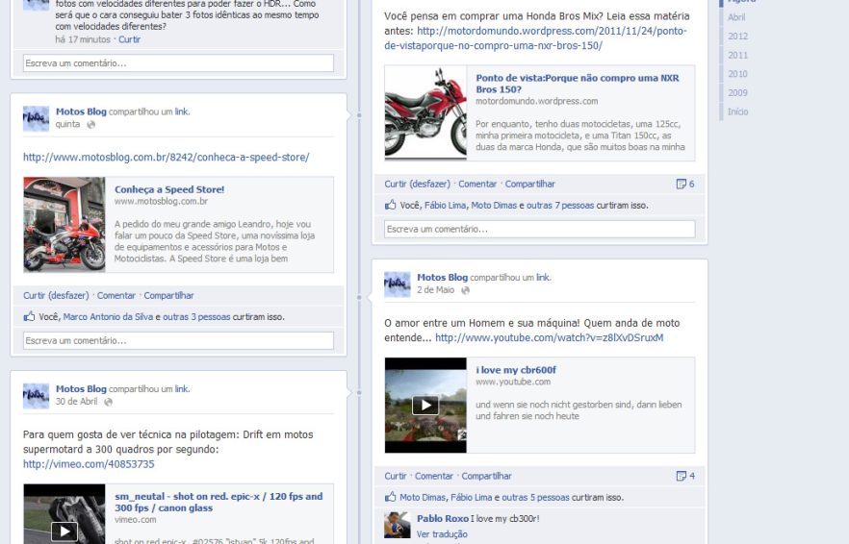Open the vimeo.com/40853735 link
Viewport: 849px width, 544px height.
89,464
